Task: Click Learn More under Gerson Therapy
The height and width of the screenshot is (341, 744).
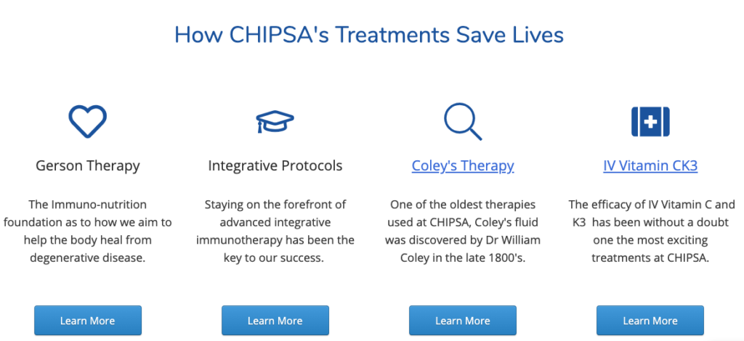Action: click(88, 321)
